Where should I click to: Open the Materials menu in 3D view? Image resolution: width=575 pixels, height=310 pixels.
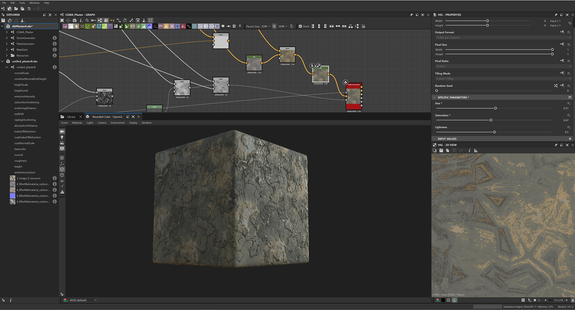coord(77,123)
